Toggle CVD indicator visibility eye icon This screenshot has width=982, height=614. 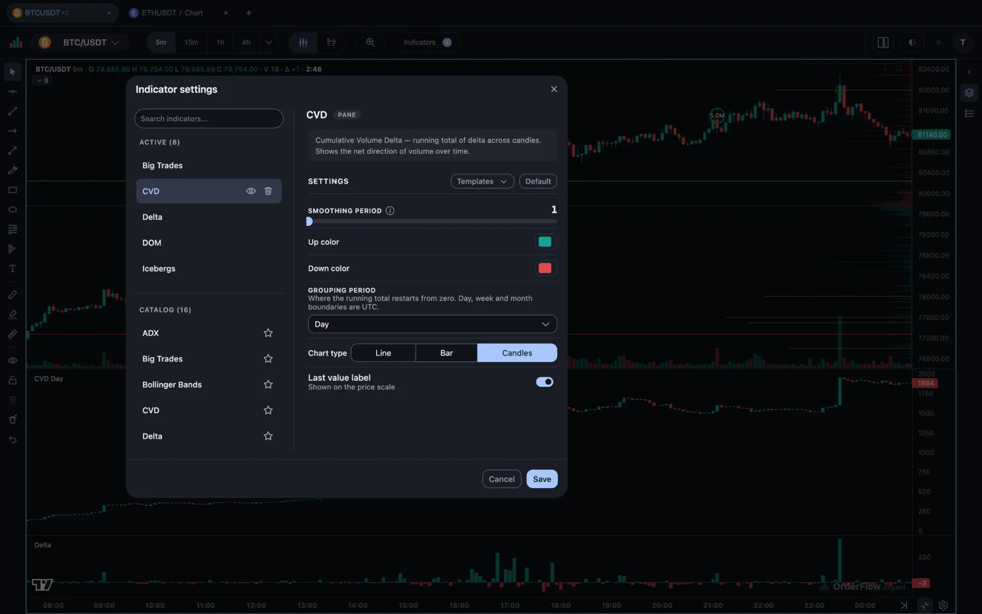[251, 191]
